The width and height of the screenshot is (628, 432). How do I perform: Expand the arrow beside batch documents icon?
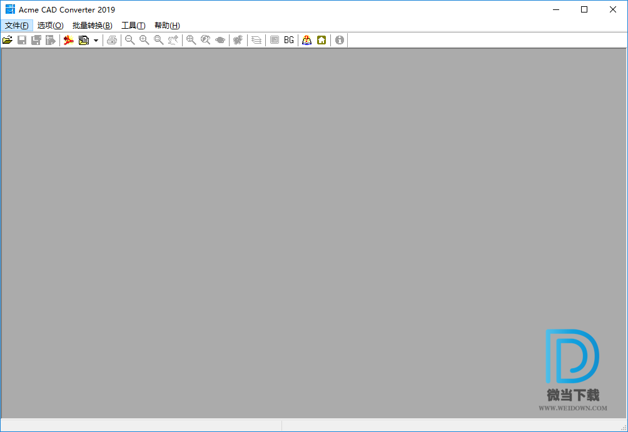(96, 41)
